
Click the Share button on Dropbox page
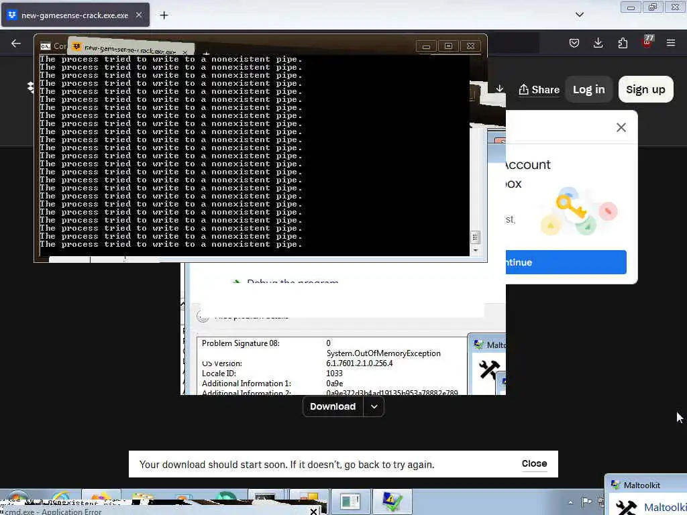coord(539,90)
